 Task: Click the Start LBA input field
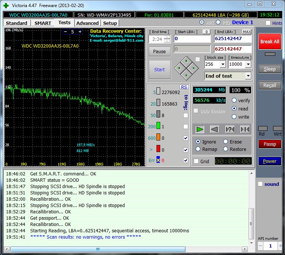(x=192, y=39)
